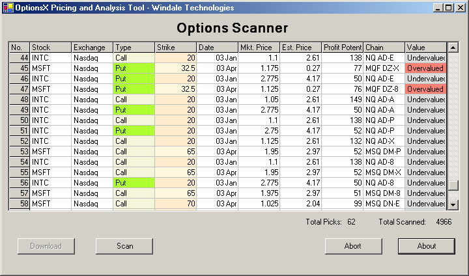This screenshot has height=276, width=469.
Task: Click Undervalued cell in row 55
Action: point(425,172)
